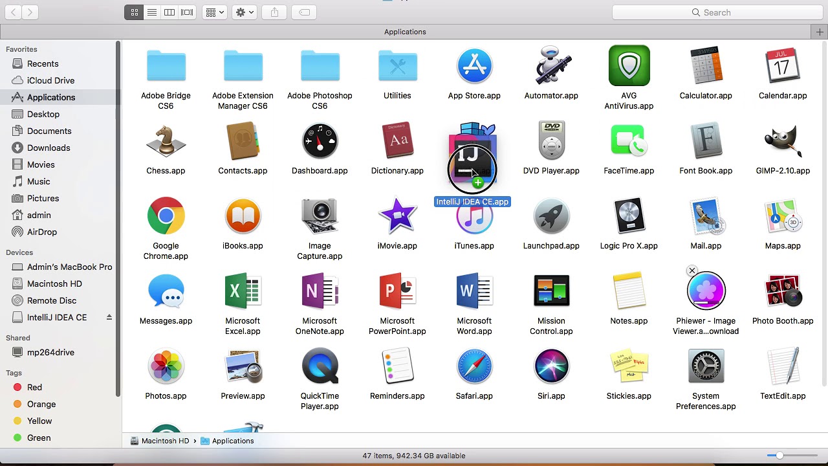This screenshot has width=828, height=466.
Task: Select the QuickTime Player app icon
Action: (x=320, y=366)
